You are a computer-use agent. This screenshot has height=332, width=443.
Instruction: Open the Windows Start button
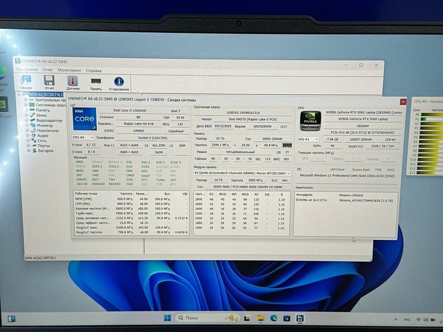tap(167, 318)
